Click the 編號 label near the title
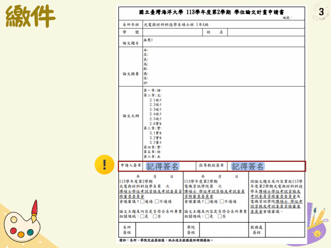This screenshot has width=331, height=248. 287,18
